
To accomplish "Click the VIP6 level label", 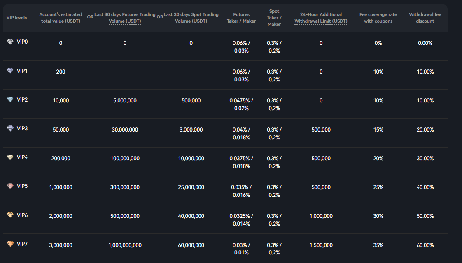I will pos(22,215).
